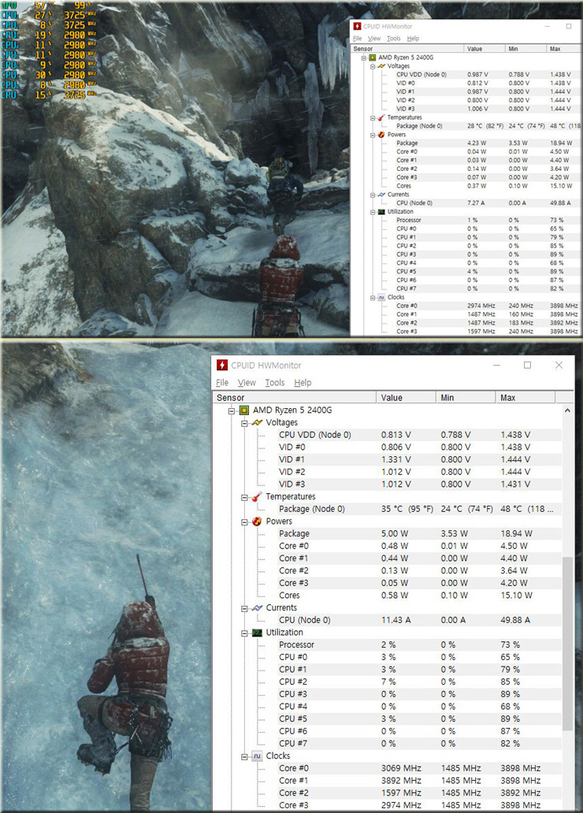Collapse the Currents group in the large window
The image size is (583, 813).
coord(245,608)
